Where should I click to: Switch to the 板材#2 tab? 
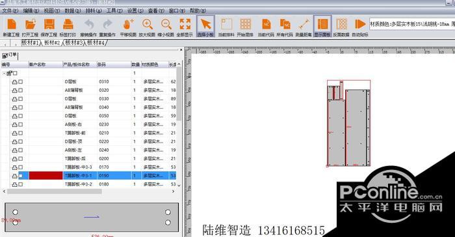pos(52,43)
